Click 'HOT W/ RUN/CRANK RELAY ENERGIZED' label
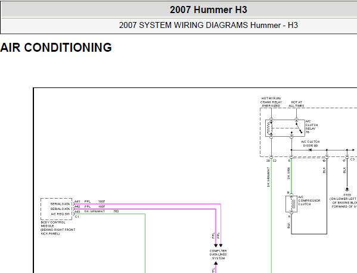The image size is (357, 273). point(271,102)
